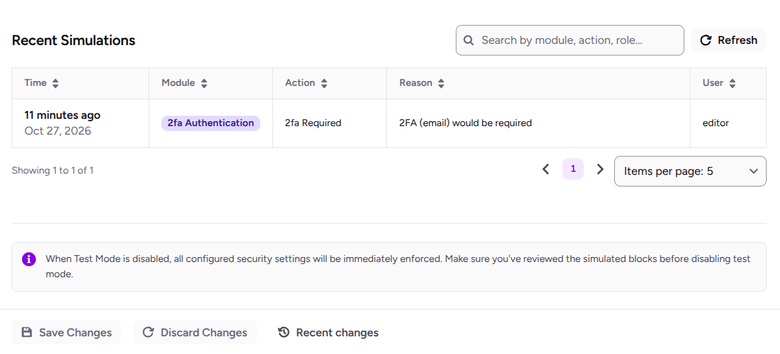Sort by Reason column arrows

tap(441, 83)
